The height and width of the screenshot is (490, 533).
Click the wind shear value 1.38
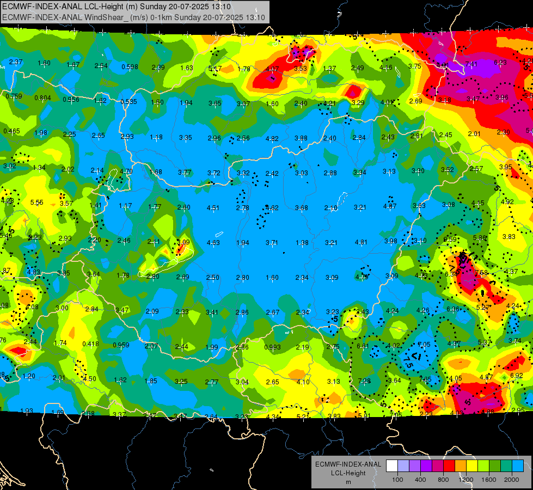(302, 243)
